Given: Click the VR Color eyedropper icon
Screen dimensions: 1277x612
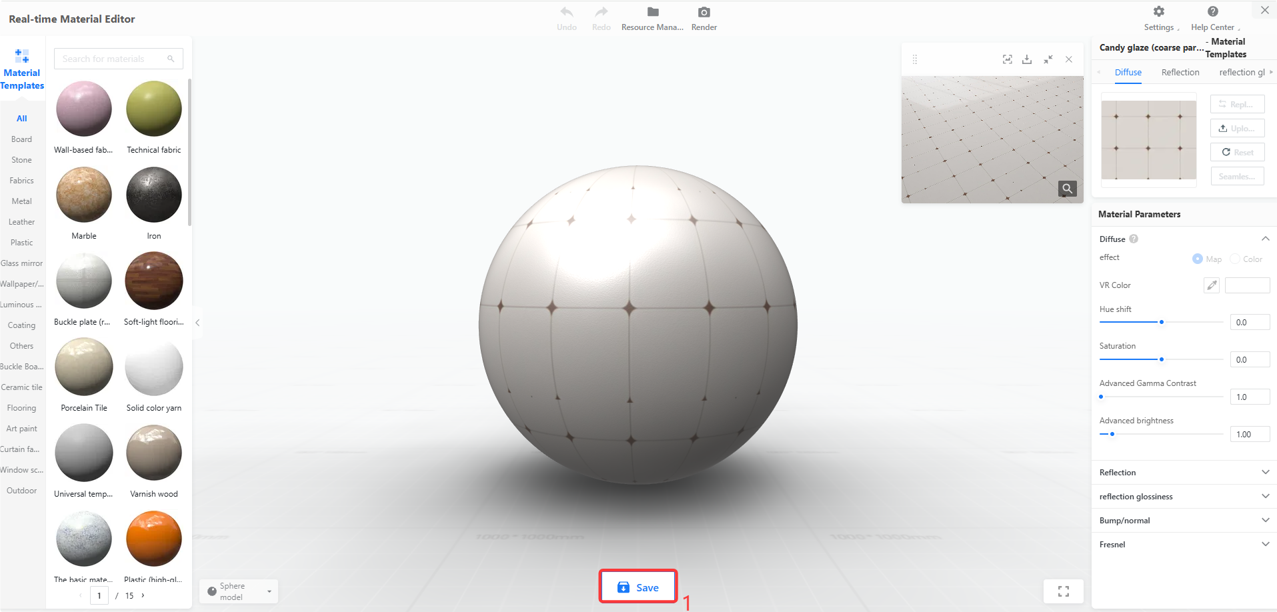Looking at the screenshot, I should point(1212,285).
